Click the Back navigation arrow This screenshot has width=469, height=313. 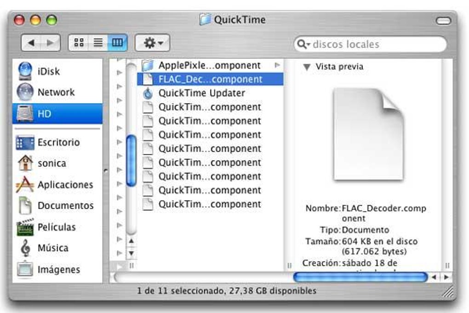31,43
